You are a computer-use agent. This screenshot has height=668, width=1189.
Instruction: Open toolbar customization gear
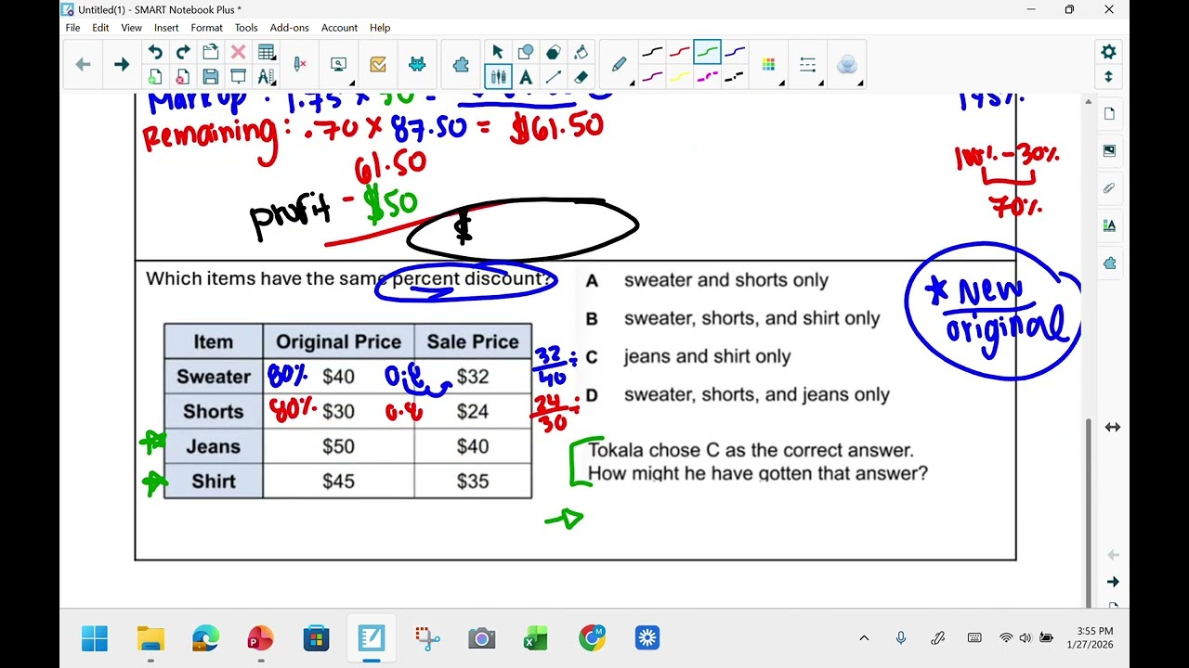[x=1108, y=52]
